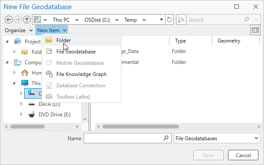This screenshot has height=165, width=264.
Task: Open the path history dropdown arrow
Action: (x=161, y=20)
